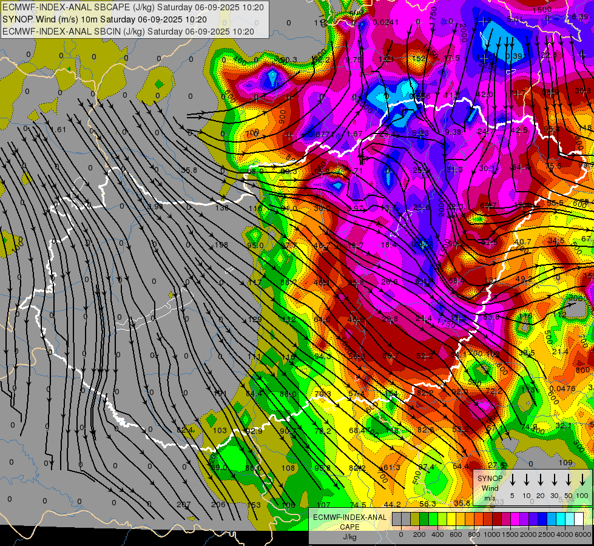Click the wind legend arrow above 100
This screenshot has width=594, height=546.
[x=582, y=480]
